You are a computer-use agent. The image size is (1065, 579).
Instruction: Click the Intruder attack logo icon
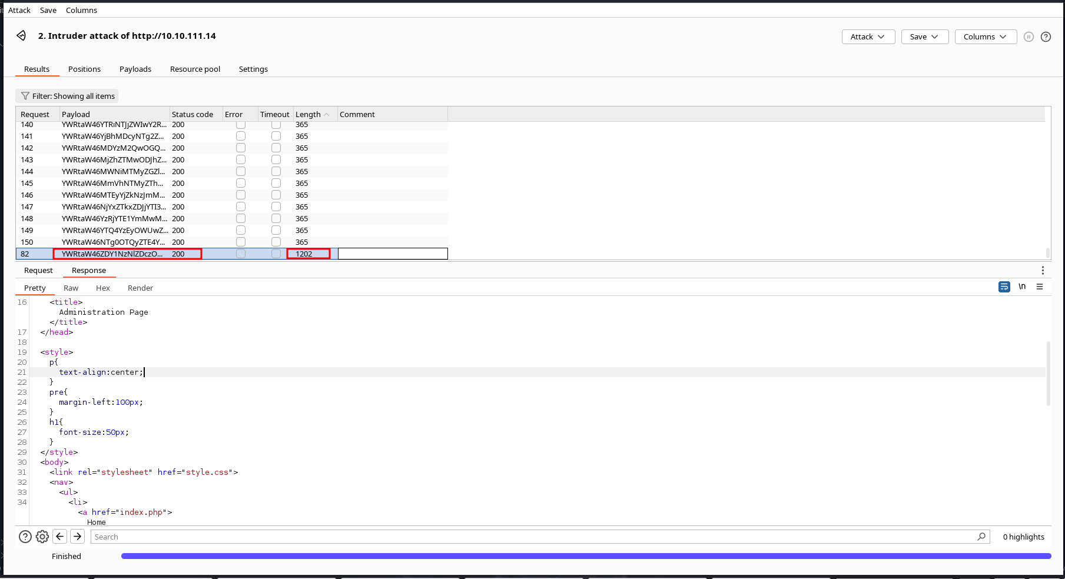pos(21,36)
